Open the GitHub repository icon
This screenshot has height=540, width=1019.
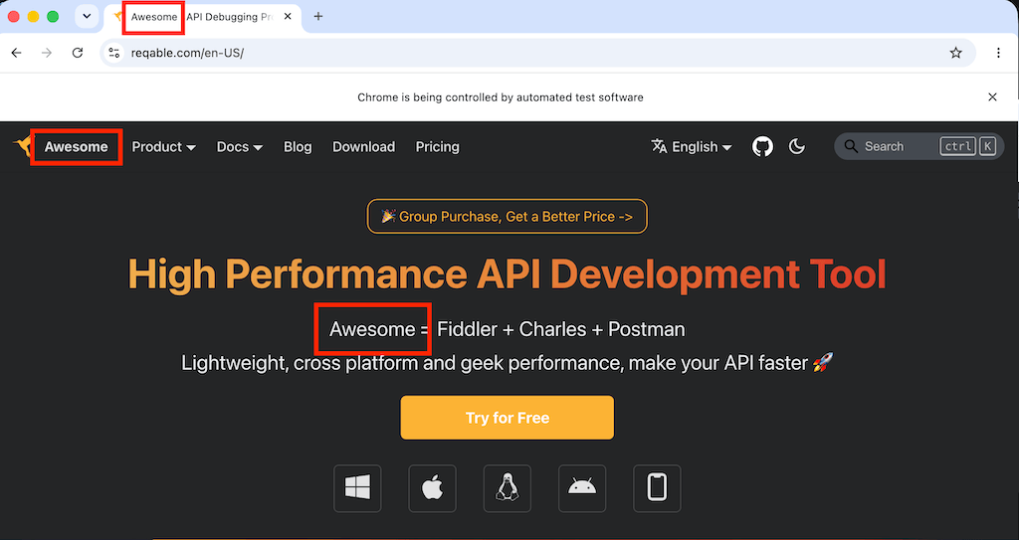click(762, 147)
